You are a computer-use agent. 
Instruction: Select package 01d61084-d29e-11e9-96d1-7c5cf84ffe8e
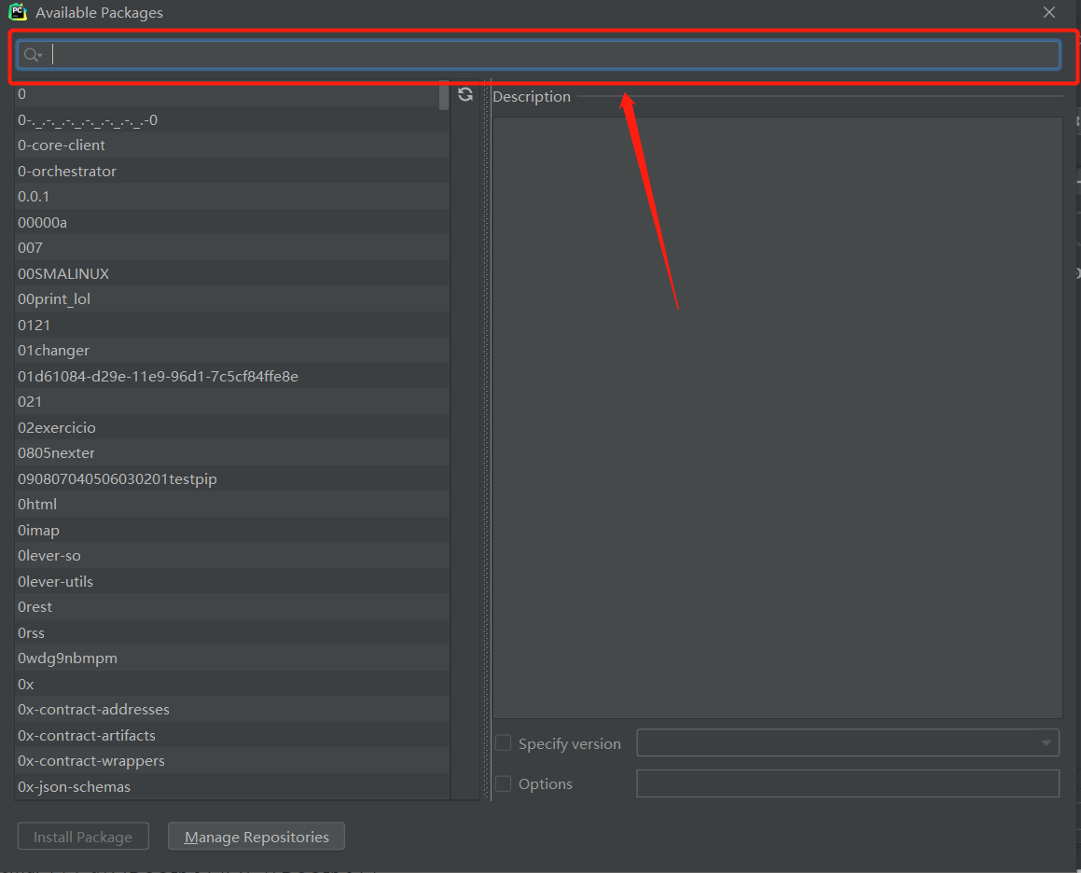(x=232, y=376)
